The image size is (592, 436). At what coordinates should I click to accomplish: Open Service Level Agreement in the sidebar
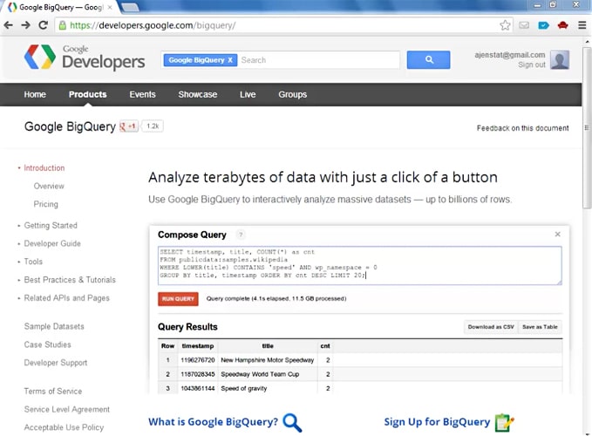[x=67, y=410]
